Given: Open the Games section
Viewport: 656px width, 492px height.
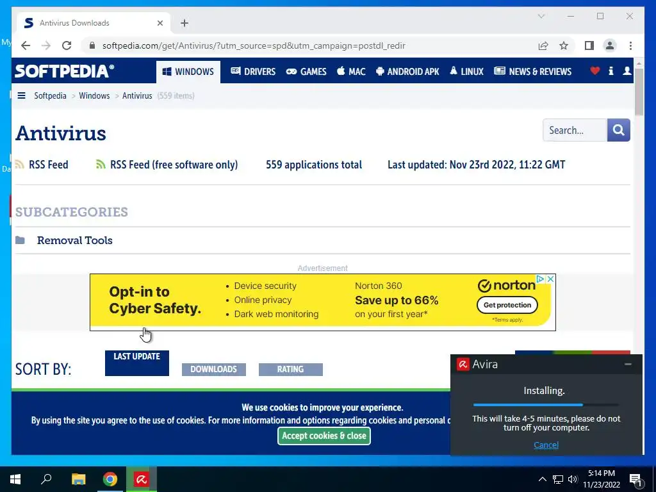Looking at the screenshot, I should pos(306,72).
